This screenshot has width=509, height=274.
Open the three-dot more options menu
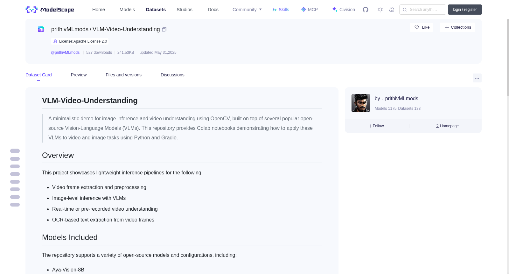(x=477, y=78)
